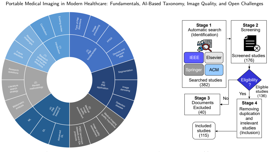Click the search analytics magnifier icon

204,46
